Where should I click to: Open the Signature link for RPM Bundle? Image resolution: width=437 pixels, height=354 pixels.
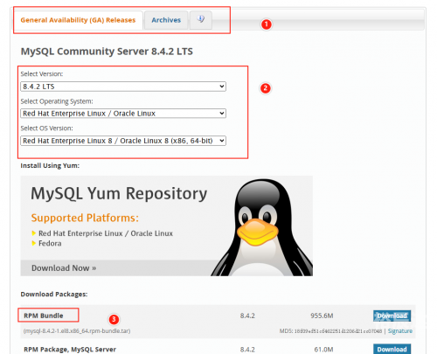click(400, 331)
